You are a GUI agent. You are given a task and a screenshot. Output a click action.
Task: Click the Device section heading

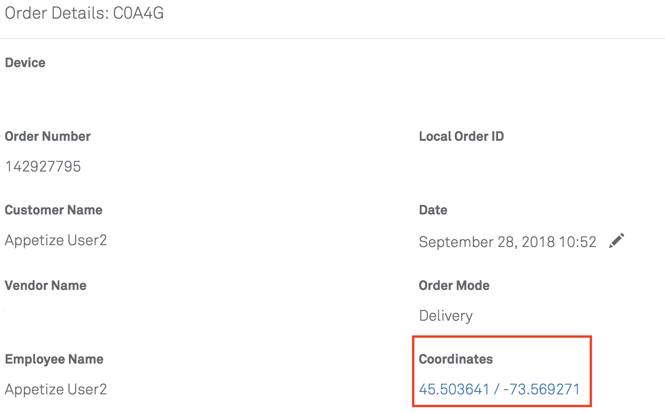click(25, 62)
